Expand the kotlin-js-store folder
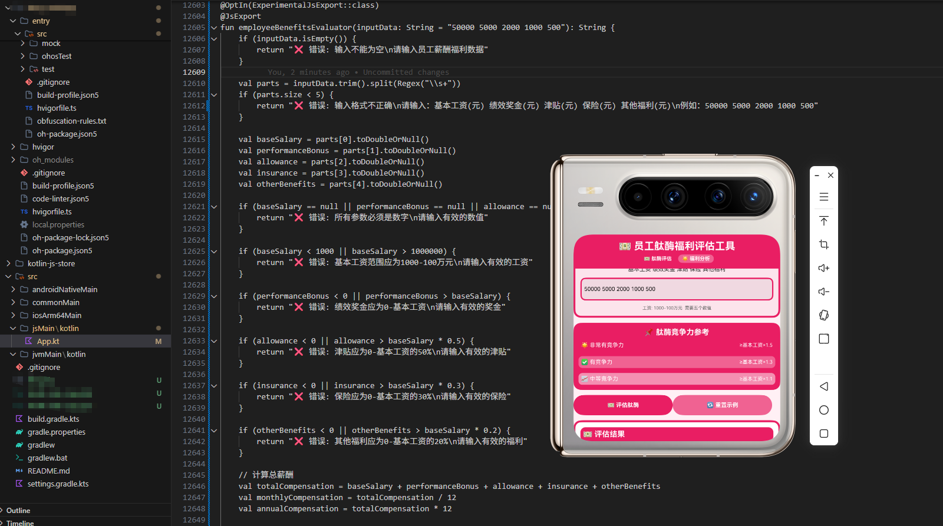 coord(8,263)
